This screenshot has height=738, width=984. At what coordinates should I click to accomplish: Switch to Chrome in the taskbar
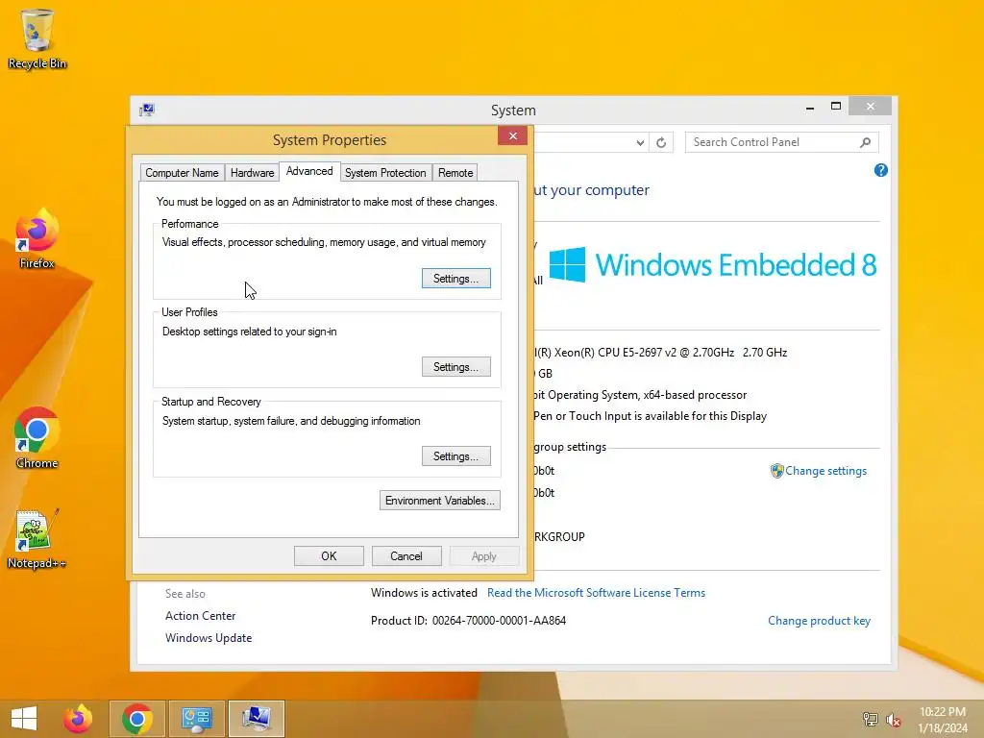[137, 719]
